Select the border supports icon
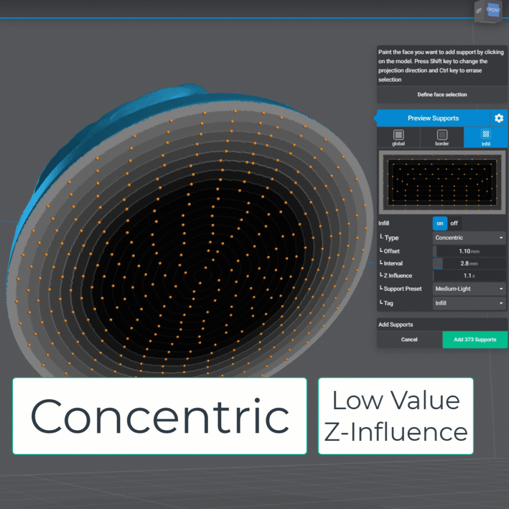The width and height of the screenshot is (509, 509). tap(441, 137)
